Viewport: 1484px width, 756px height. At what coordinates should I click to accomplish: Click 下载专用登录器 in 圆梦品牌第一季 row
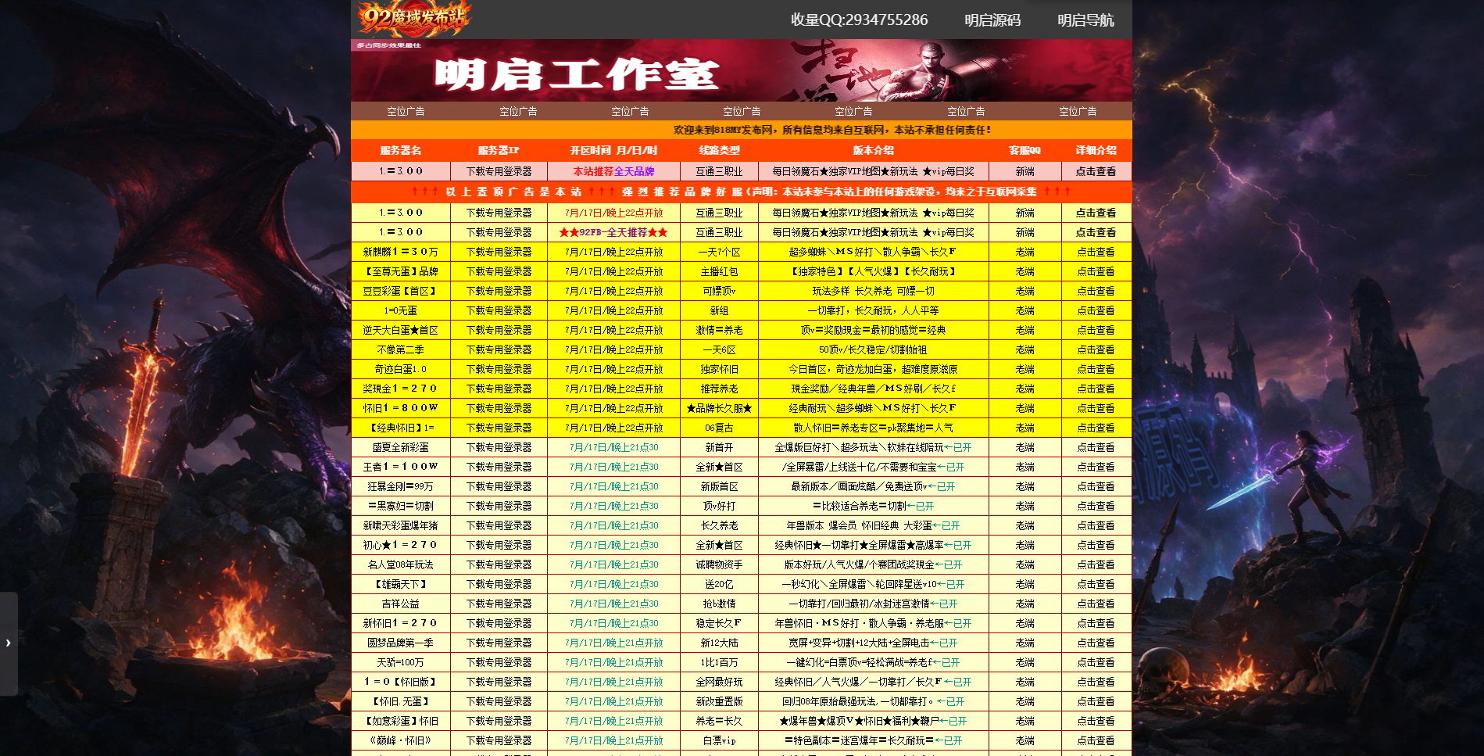[499, 643]
